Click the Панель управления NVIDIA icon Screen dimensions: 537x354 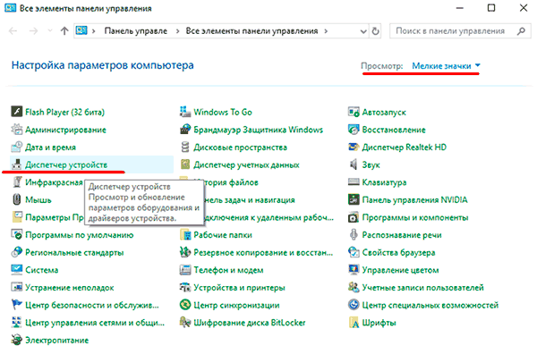(354, 199)
